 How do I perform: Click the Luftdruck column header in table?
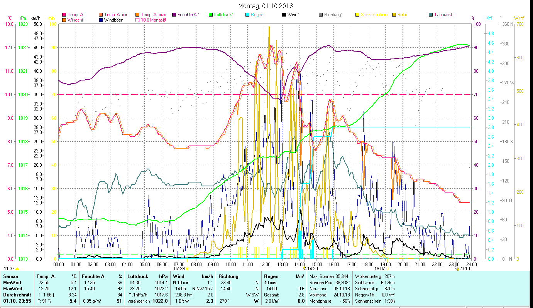click(x=139, y=276)
